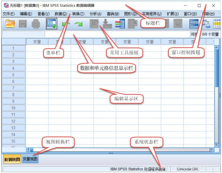Select row header 14
This screenshot has width=222, height=173.
click(13, 135)
